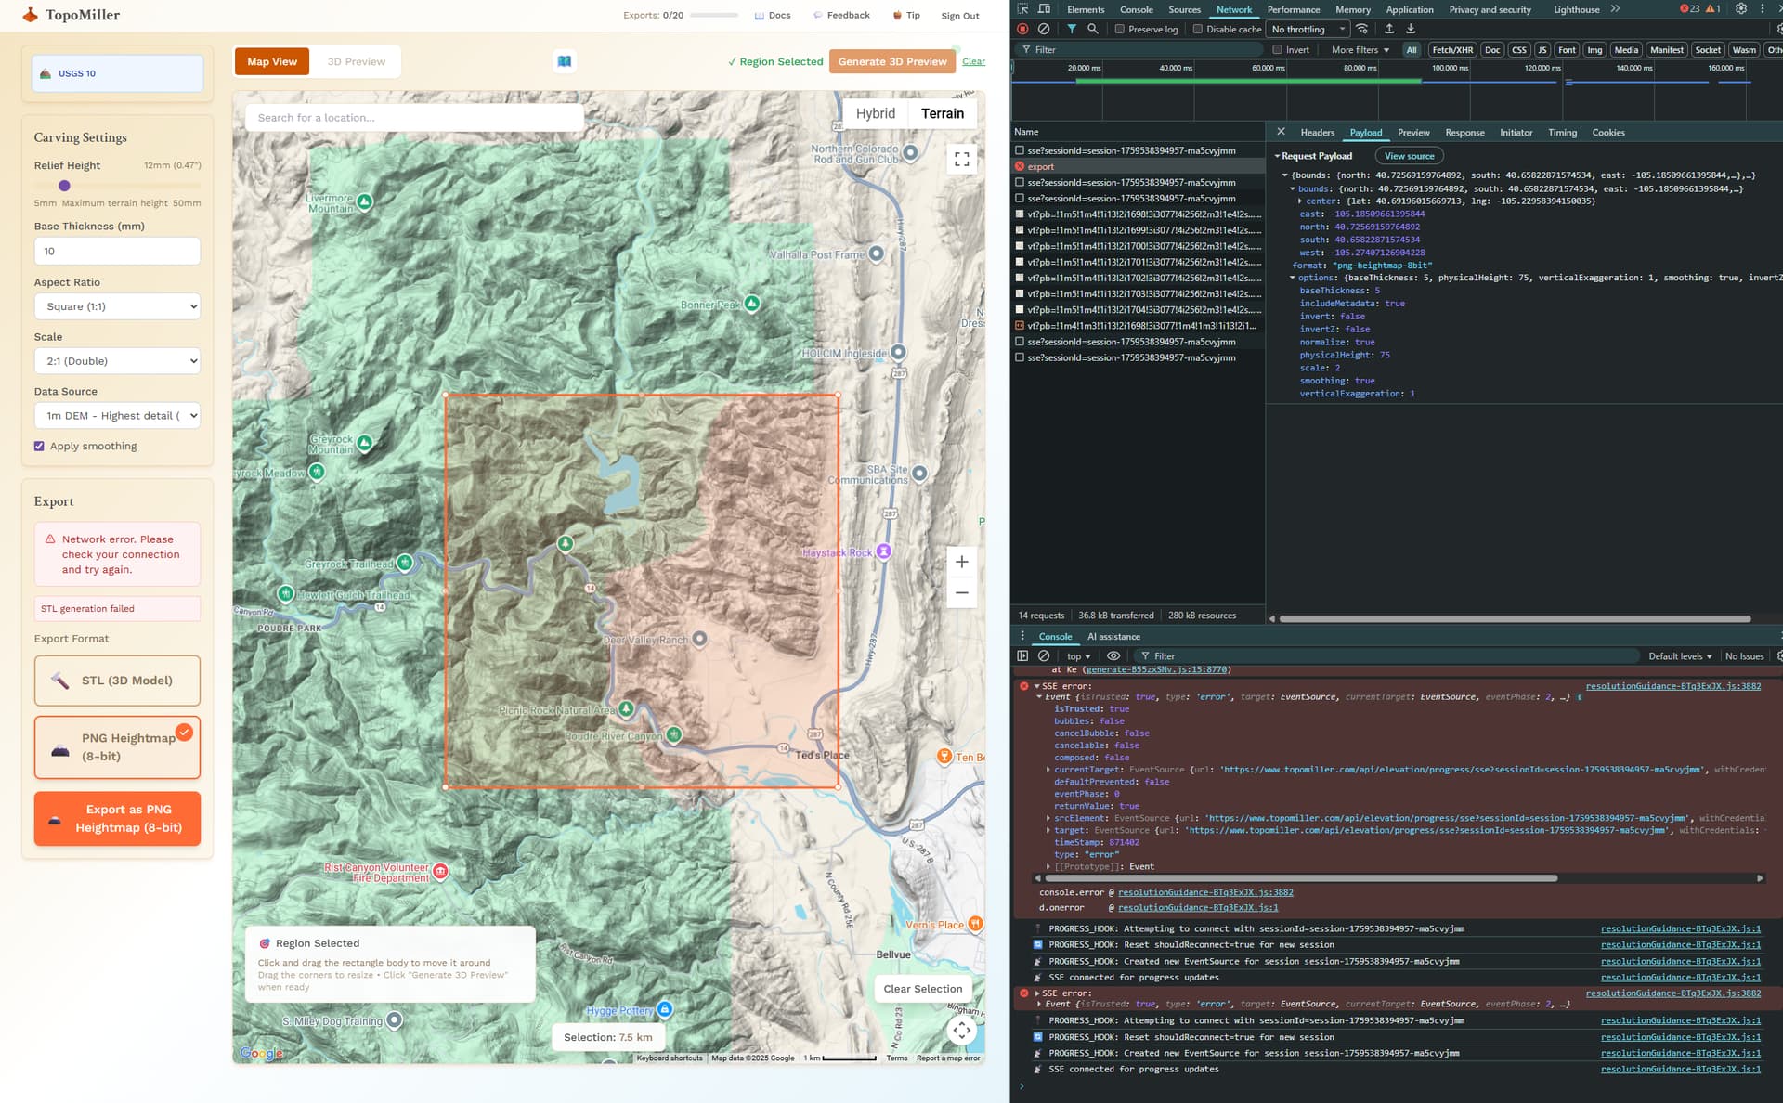The height and width of the screenshot is (1103, 1783).
Task: Click the DevTools record network log icon
Action: (1022, 29)
